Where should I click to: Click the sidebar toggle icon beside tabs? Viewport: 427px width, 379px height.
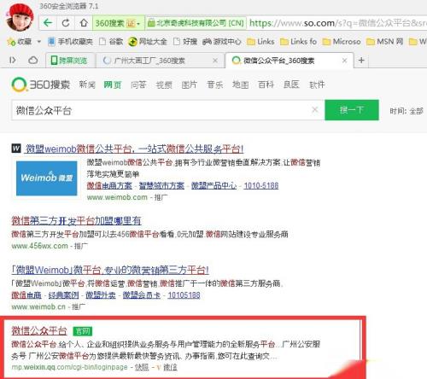point(13,61)
